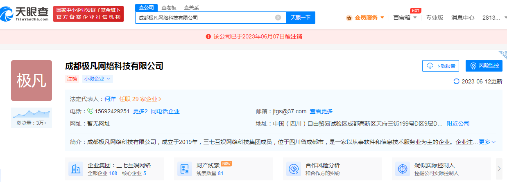Click phone number 15692429251
Screen dimensions: 507x182
tap(112, 111)
